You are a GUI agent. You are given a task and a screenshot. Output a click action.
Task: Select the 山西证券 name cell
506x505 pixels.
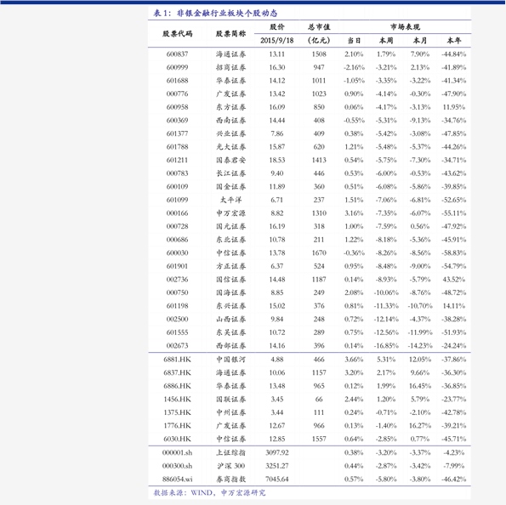click(230, 319)
